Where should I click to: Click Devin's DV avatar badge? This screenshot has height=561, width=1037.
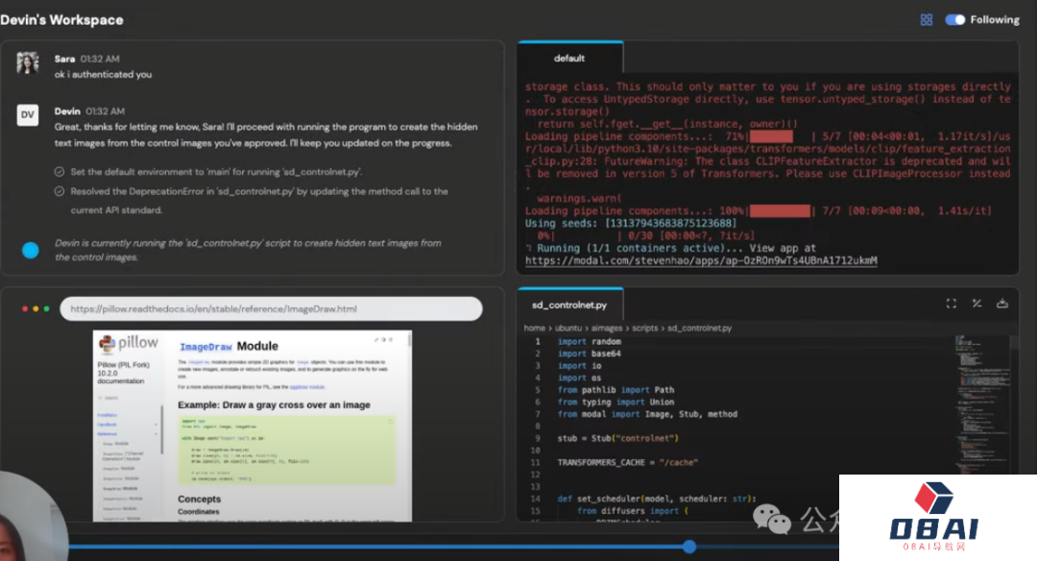[x=28, y=115]
